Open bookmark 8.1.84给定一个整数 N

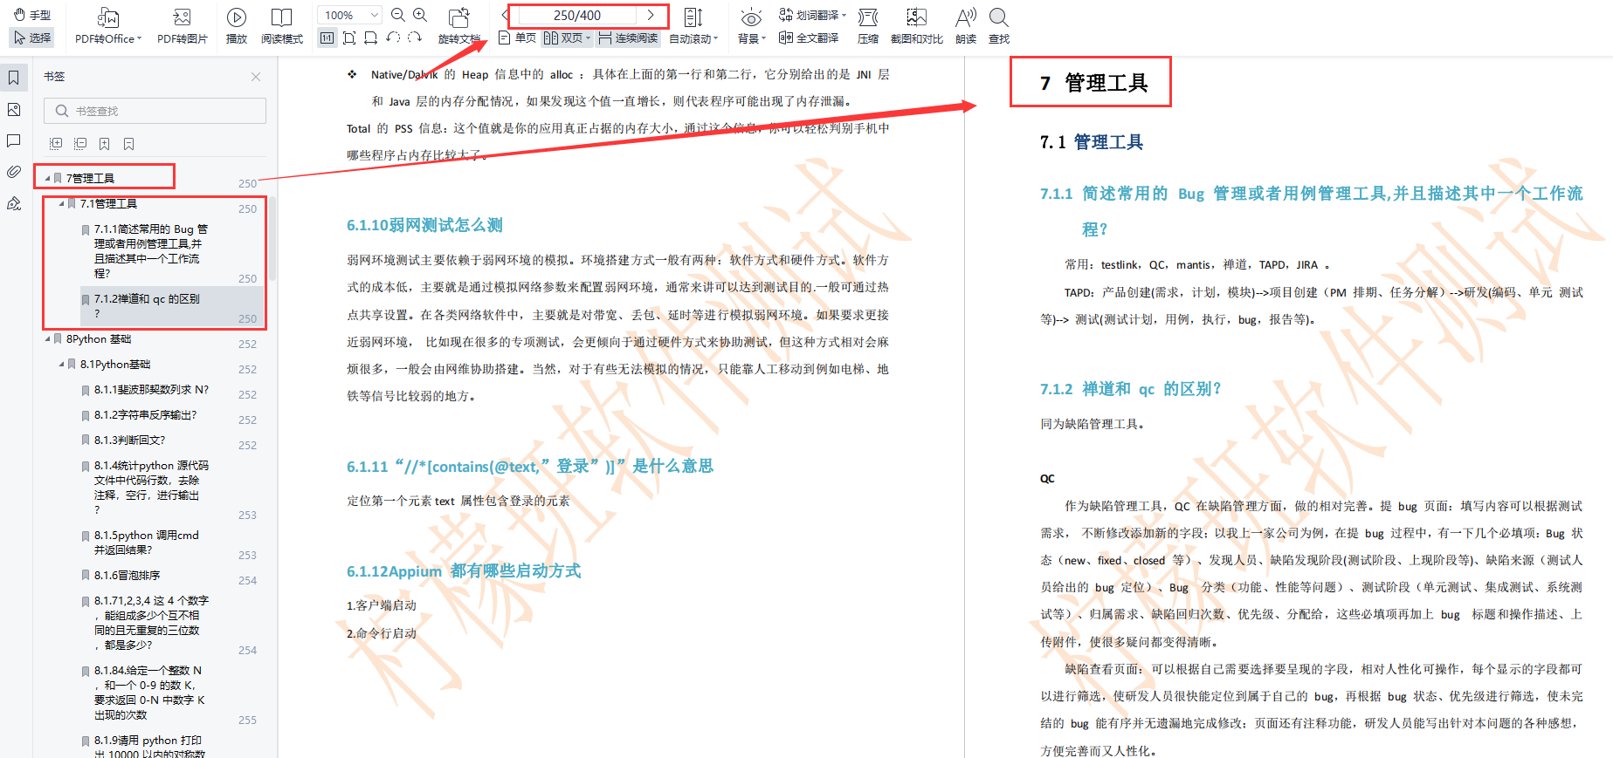[x=149, y=693]
